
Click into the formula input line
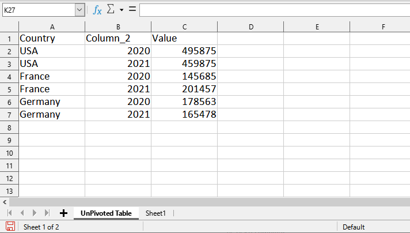[275, 10]
